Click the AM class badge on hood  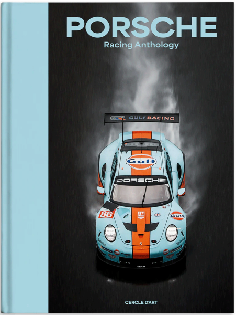pyautogui.click(x=141, y=215)
